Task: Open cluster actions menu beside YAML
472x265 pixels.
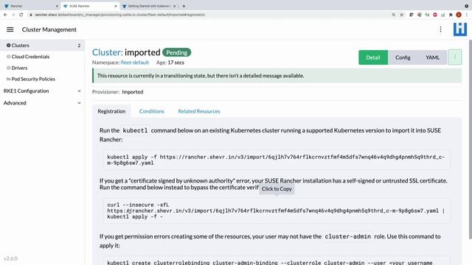Action: coord(455,57)
